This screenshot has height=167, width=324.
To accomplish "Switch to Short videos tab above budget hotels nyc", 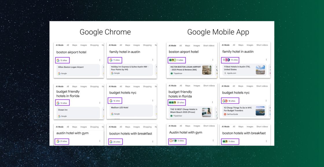I will [262, 86].
